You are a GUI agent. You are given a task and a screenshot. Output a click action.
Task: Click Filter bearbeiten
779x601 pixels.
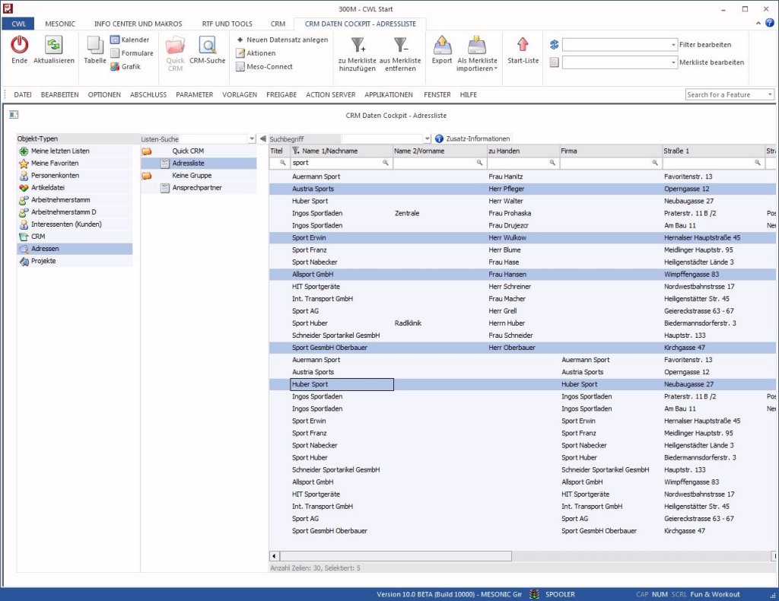pos(705,45)
